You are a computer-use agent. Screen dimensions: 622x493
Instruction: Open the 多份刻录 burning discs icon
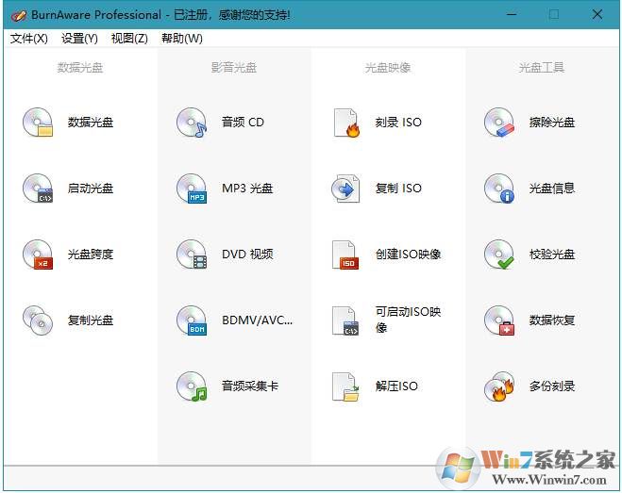[499, 386]
